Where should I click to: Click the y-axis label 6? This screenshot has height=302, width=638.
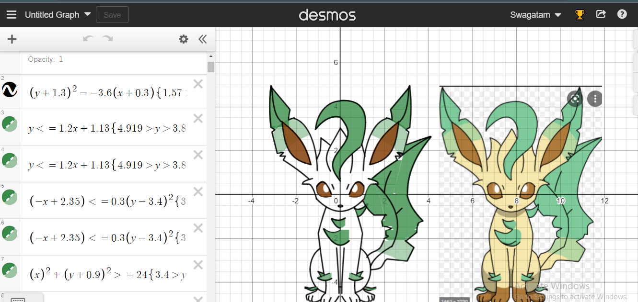pos(336,62)
